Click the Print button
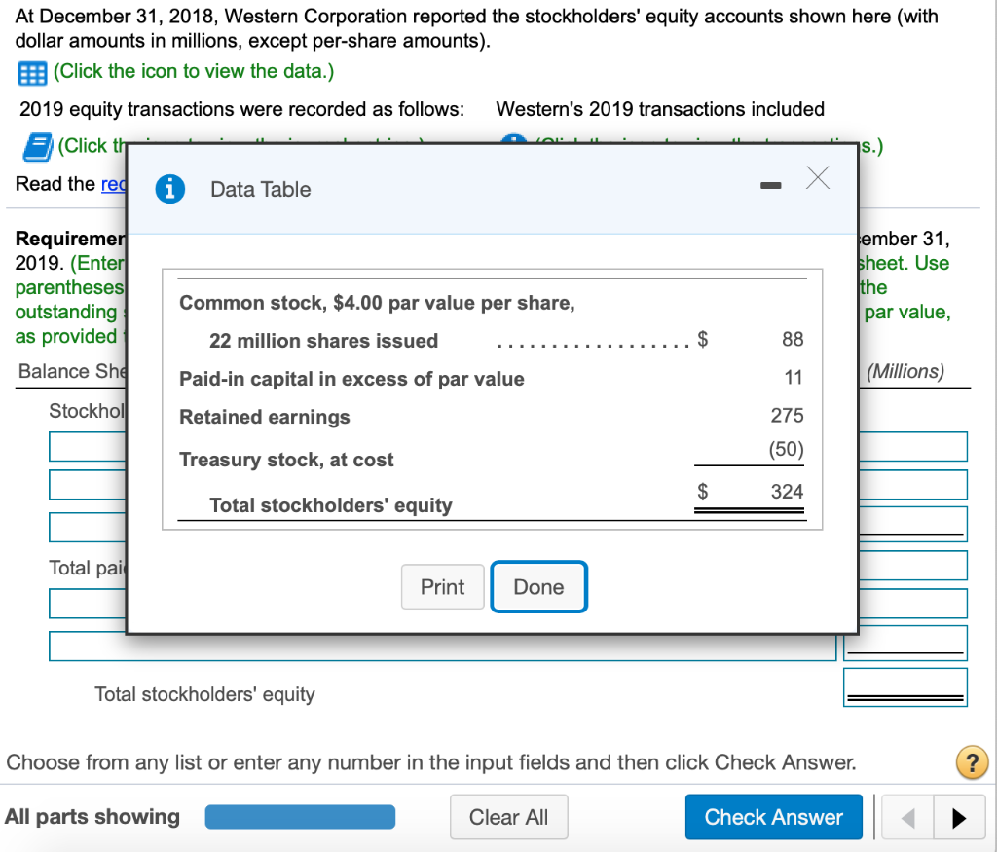This screenshot has width=997, height=852. tap(442, 586)
